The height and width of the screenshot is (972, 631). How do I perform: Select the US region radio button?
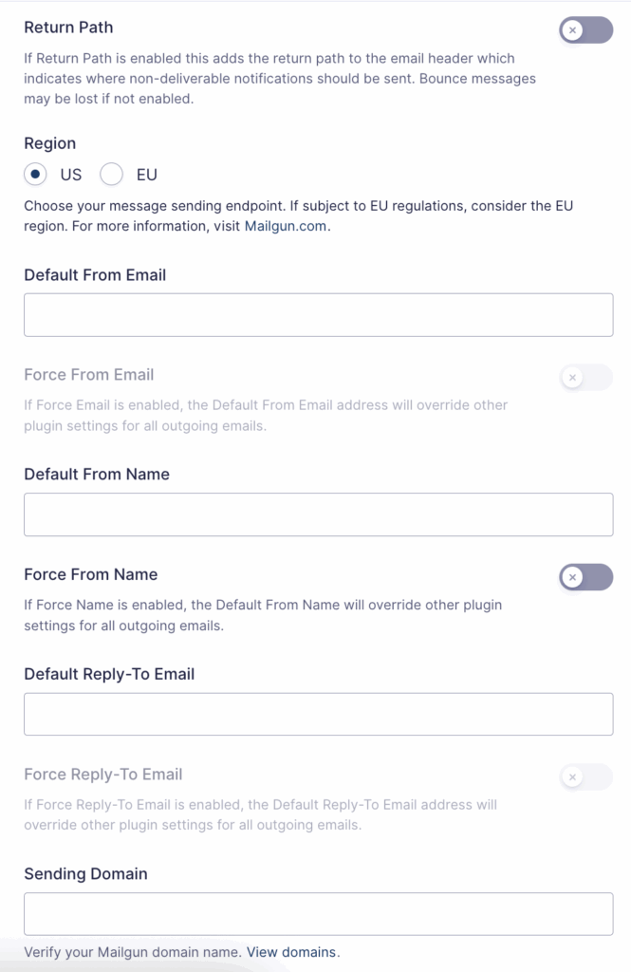point(35,175)
